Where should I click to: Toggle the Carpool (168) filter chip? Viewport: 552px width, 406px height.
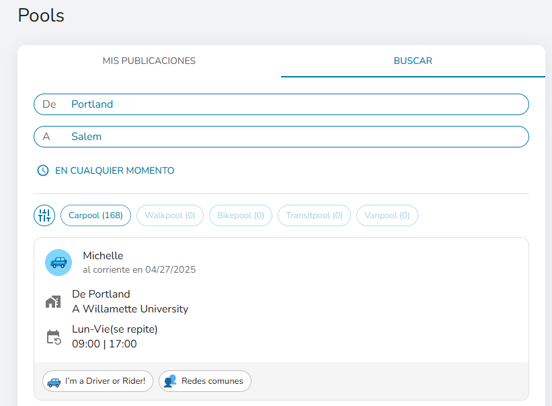pos(95,215)
